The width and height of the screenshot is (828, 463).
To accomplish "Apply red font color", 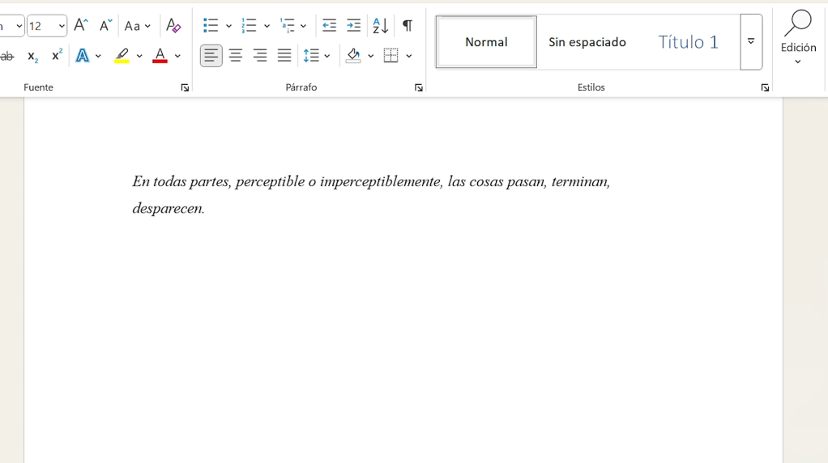I will [160, 56].
